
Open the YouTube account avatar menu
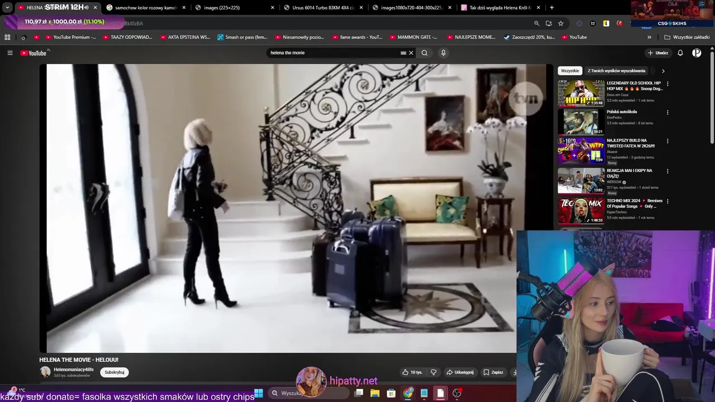[697, 53]
